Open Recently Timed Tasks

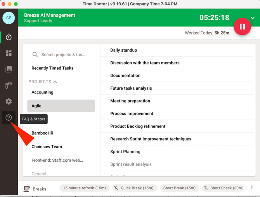click(x=52, y=68)
